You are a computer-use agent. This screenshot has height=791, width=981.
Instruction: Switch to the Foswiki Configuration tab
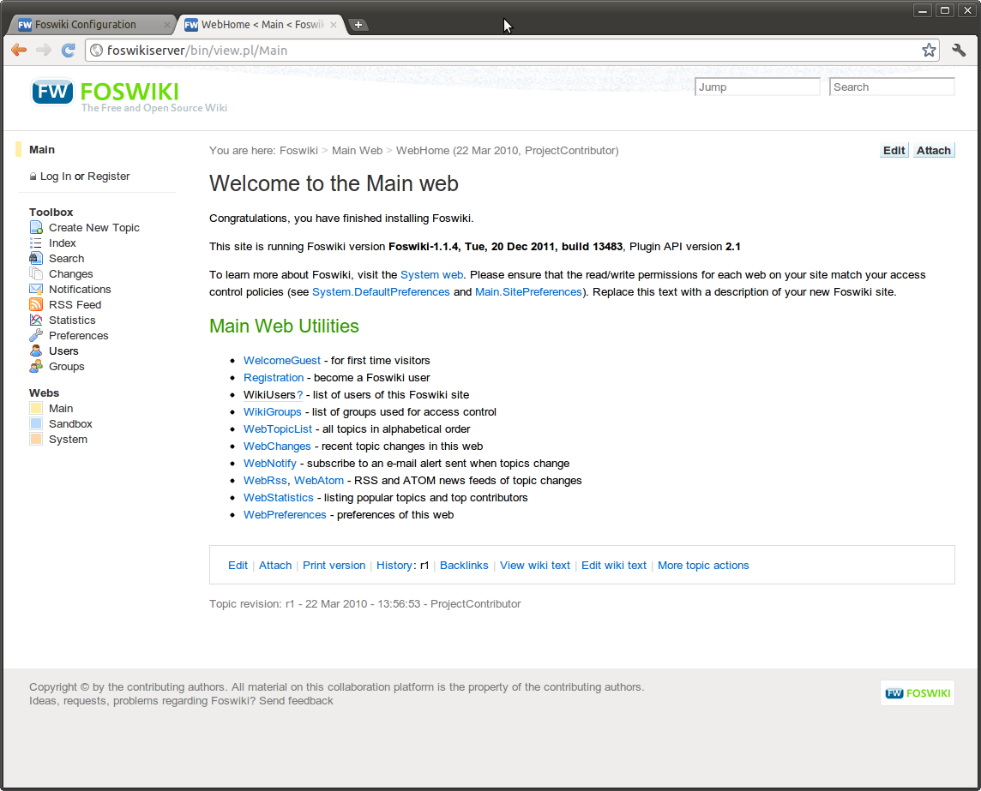tap(86, 24)
